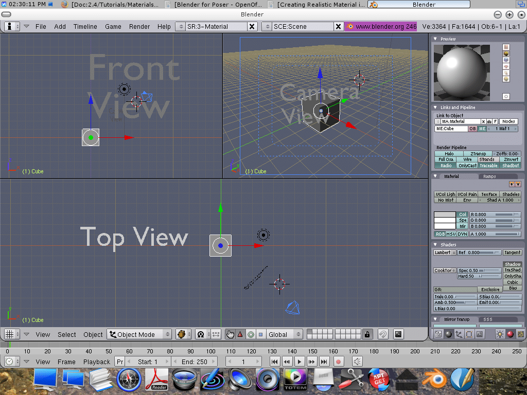Select the Shading context sphere icon
Image resolution: width=527 pixels, height=395 pixels.
(448, 334)
